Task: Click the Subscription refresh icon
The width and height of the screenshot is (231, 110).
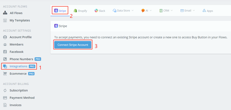Action: (5, 90)
